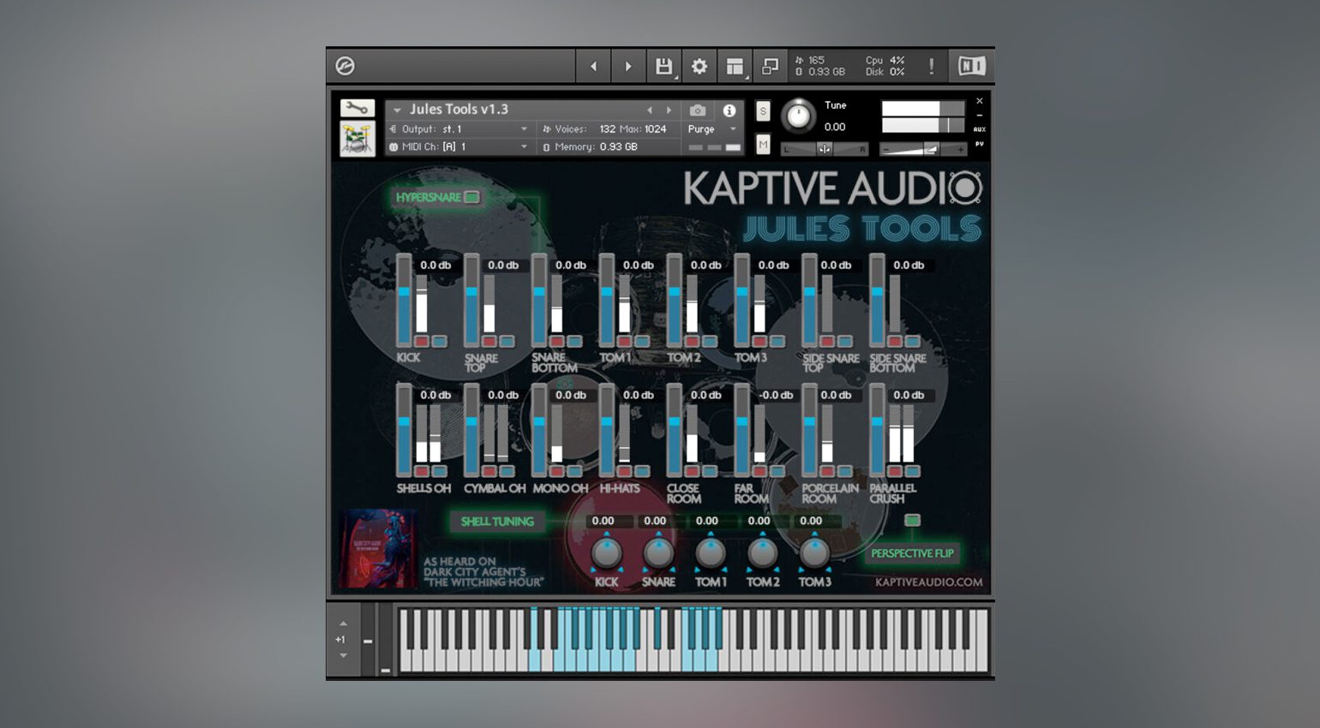Click the MONO OH 0.0 db value
The width and height of the screenshot is (1320, 728).
point(571,395)
